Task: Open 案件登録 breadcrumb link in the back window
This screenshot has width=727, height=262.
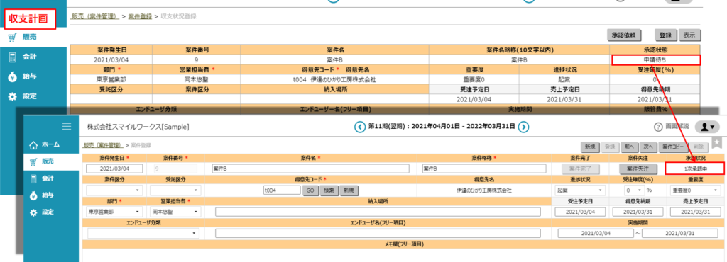Action: pos(140,16)
